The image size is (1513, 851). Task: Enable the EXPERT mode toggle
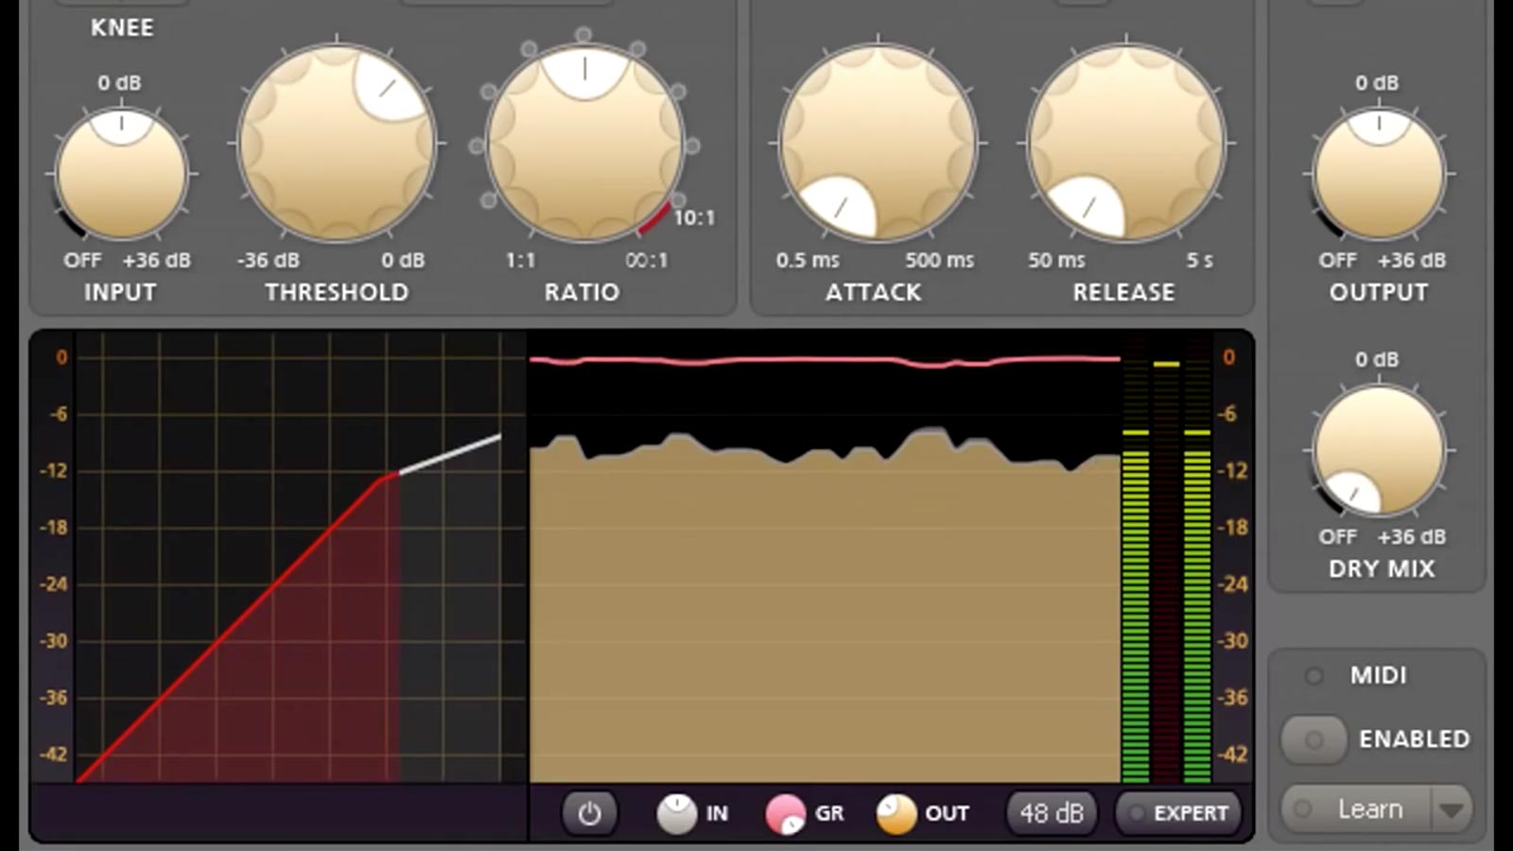point(1178,811)
